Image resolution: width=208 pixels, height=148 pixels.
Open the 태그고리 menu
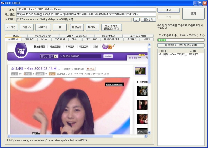84,47
